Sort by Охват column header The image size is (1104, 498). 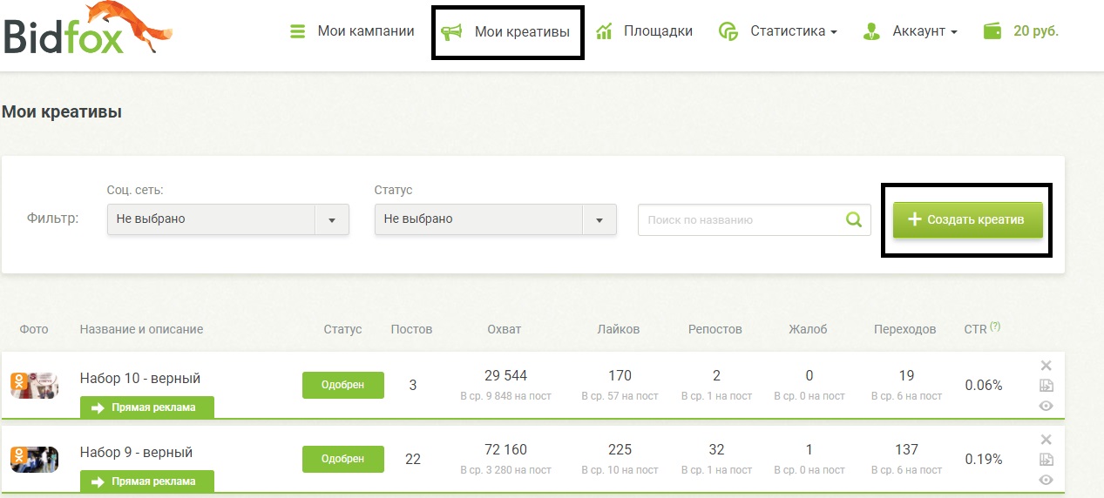505,329
